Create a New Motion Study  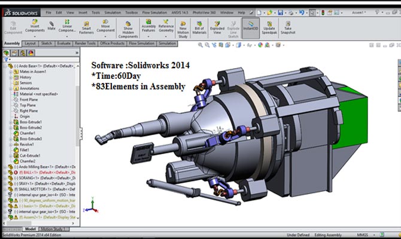tap(183, 30)
